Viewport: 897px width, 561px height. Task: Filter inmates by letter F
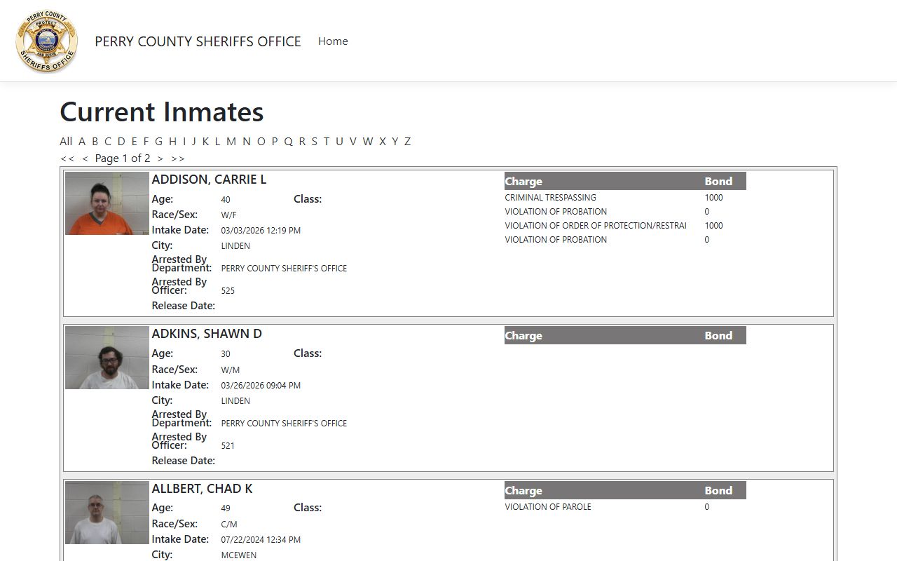tap(146, 141)
